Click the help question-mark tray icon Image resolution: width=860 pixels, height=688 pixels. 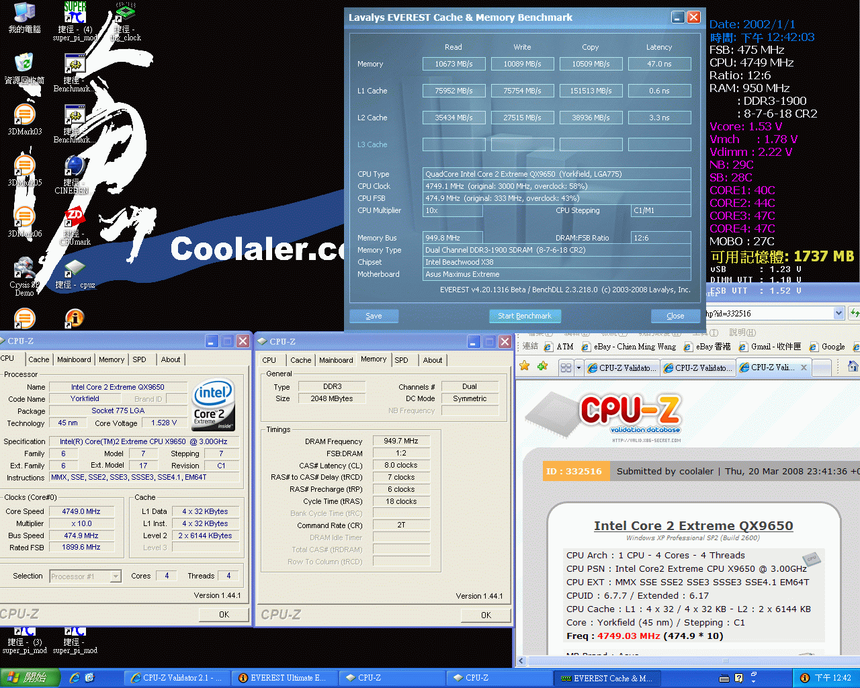click(738, 678)
